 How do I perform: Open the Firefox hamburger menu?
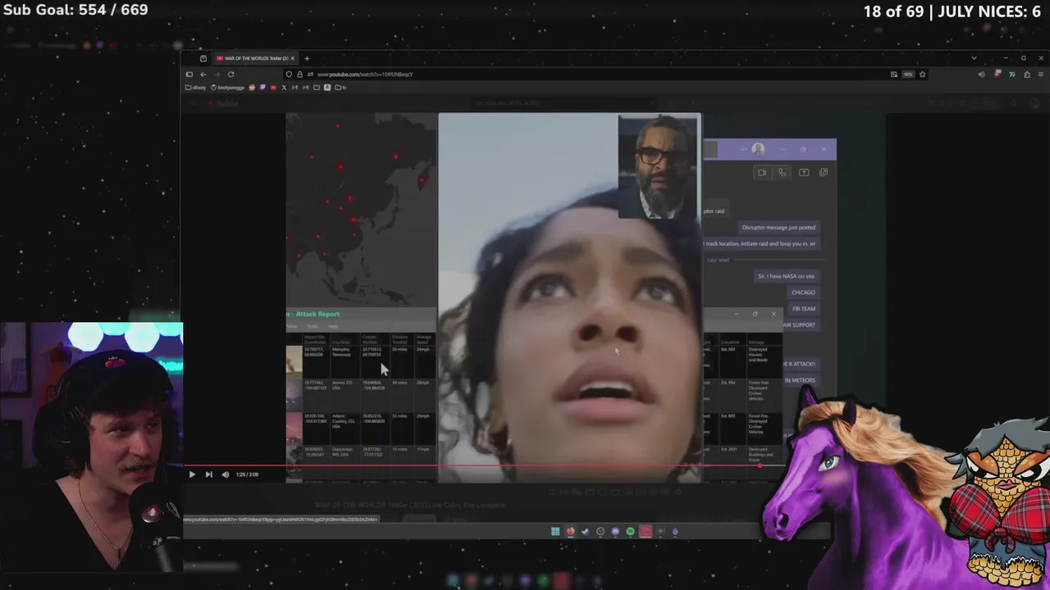pos(1041,75)
